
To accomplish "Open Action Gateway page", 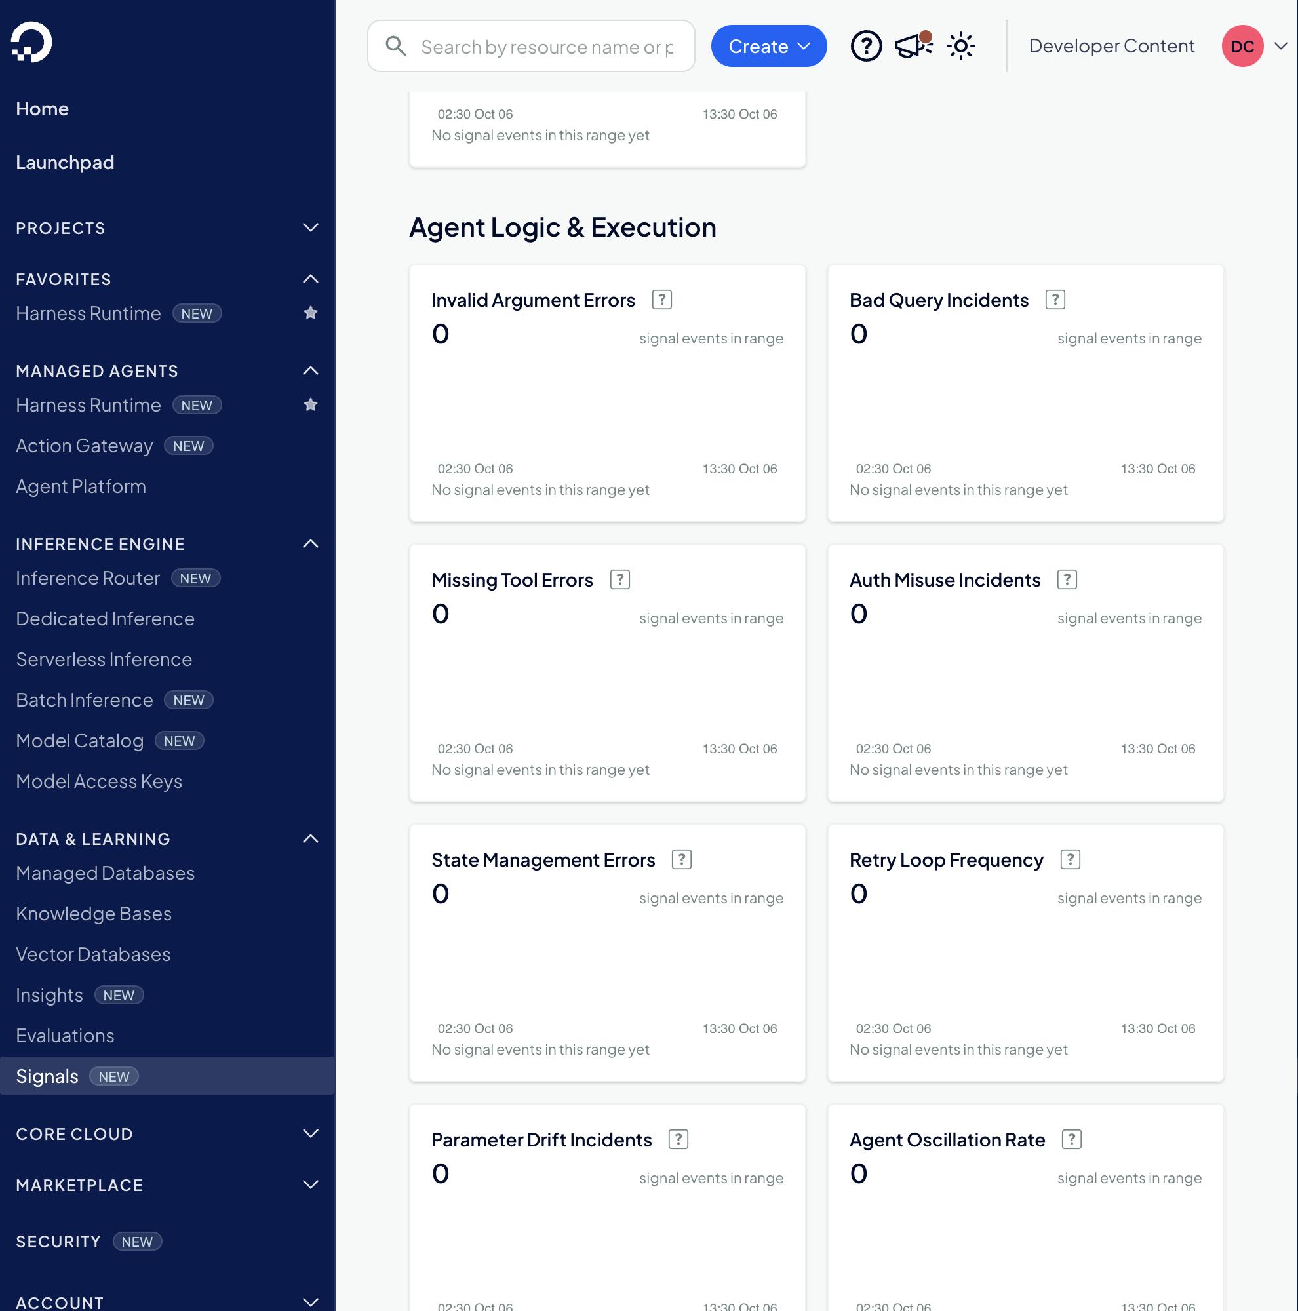I will click(84, 446).
